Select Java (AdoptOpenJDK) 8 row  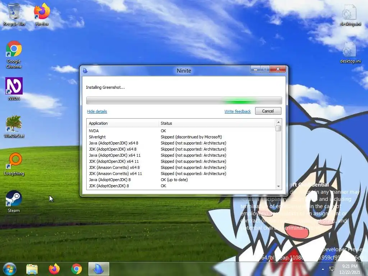[181, 180]
